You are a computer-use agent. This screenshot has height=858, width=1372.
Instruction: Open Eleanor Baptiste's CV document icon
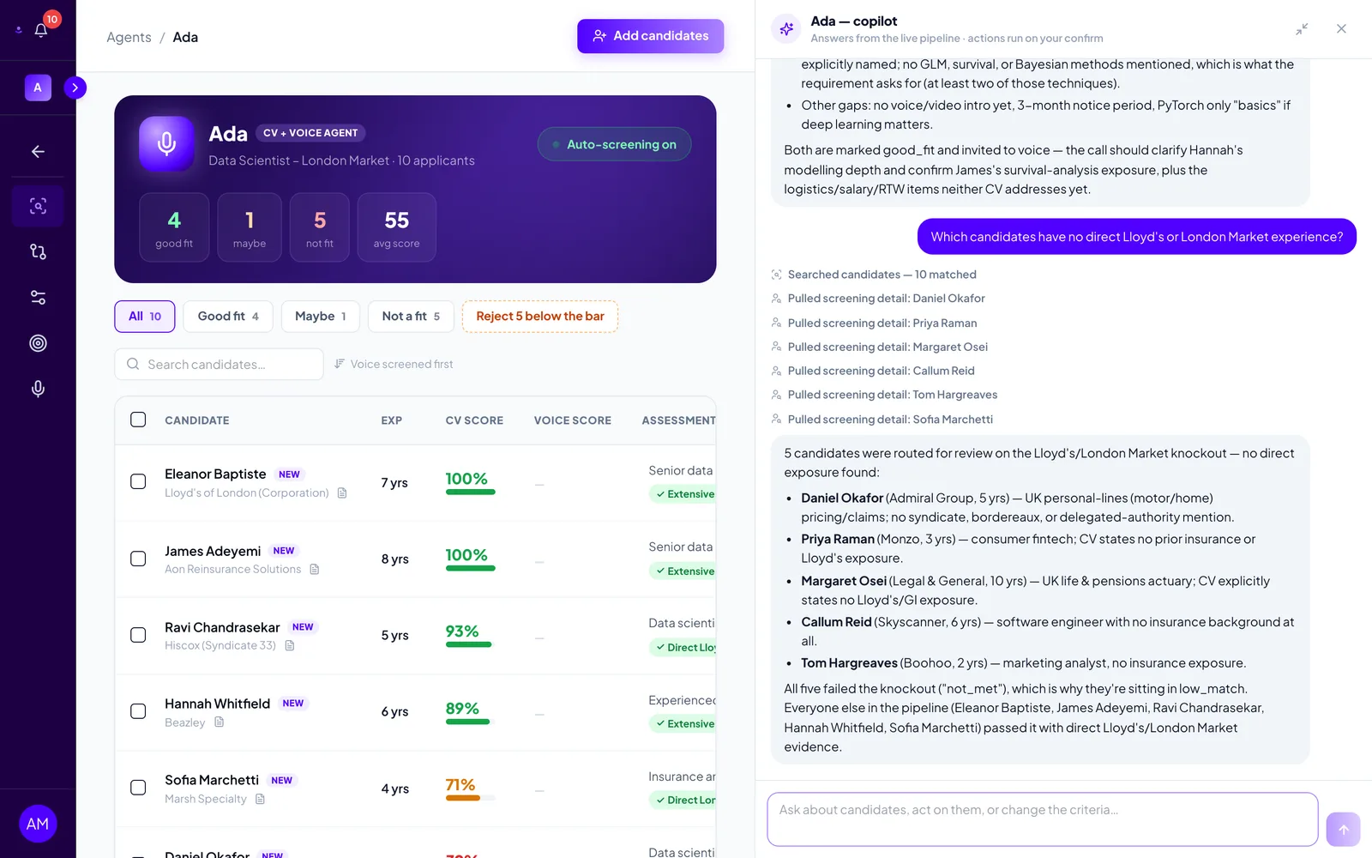[x=342, y=493]
